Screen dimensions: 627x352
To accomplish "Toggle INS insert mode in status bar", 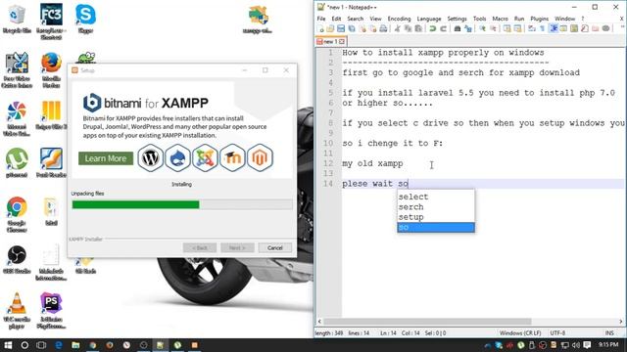I will pos(609,332).
